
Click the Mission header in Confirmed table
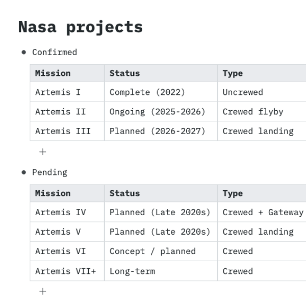tap(67, 73)
